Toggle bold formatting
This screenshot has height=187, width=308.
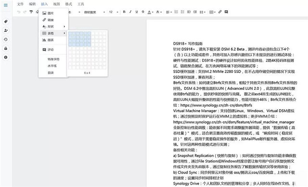[x=124, y=12]
